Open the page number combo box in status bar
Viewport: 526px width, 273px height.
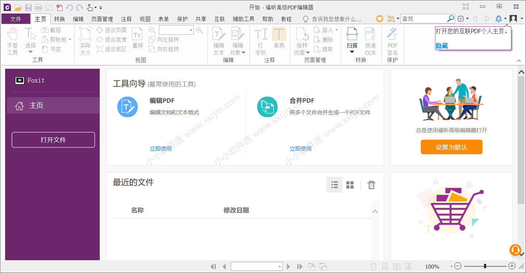tap(257, 266)
